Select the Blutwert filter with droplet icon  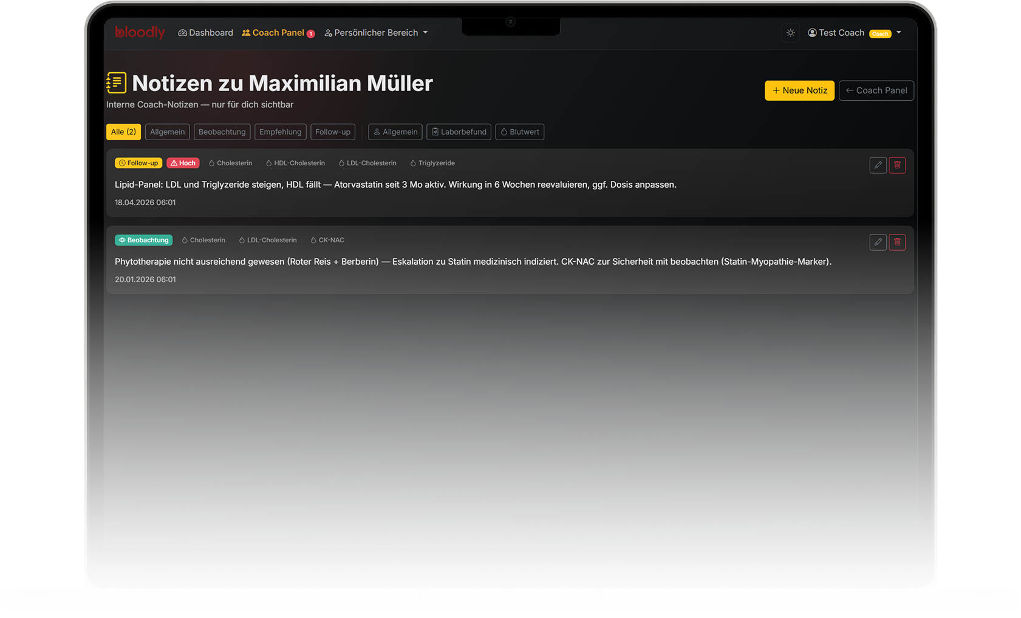520,132
